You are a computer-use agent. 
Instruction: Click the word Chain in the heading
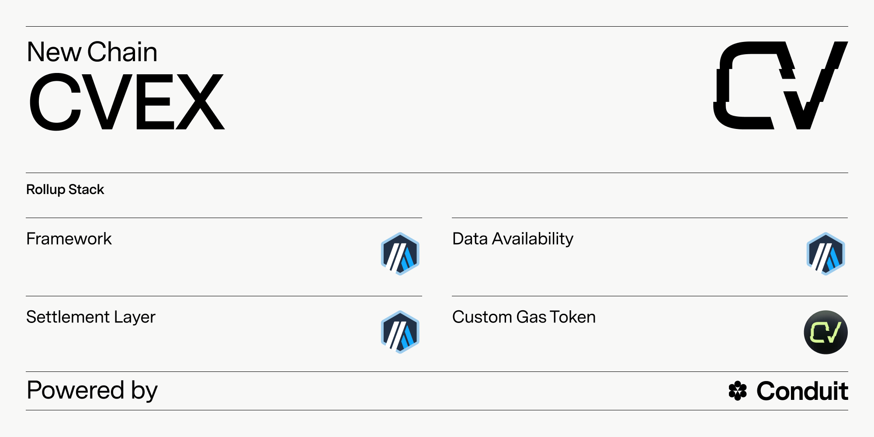122,52
